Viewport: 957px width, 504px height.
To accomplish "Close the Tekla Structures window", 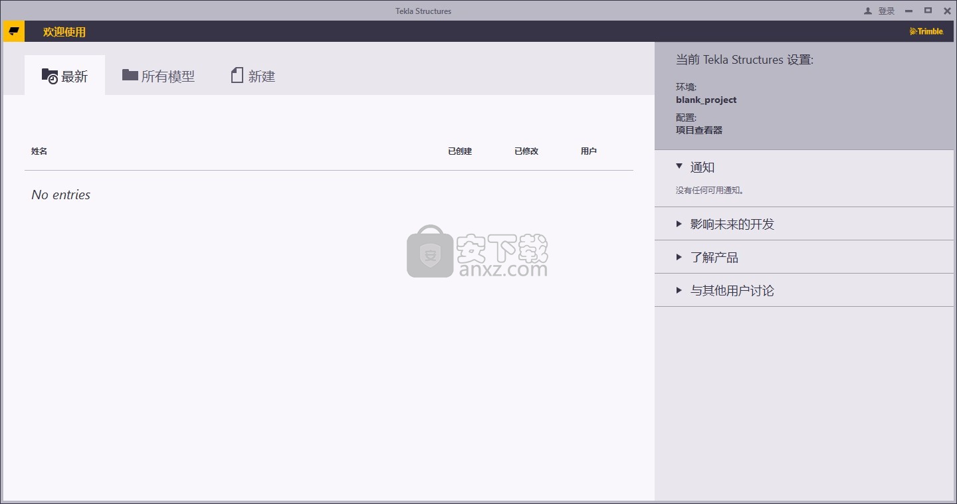I will click(x=947, y=11).
